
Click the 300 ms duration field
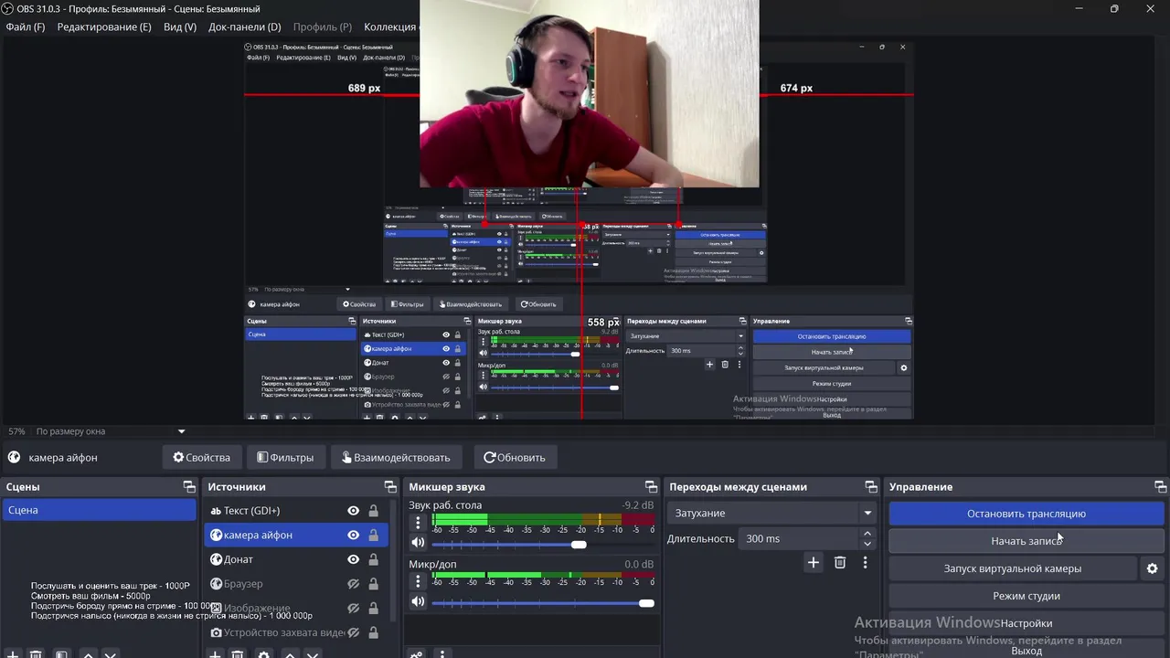(799, 538)
